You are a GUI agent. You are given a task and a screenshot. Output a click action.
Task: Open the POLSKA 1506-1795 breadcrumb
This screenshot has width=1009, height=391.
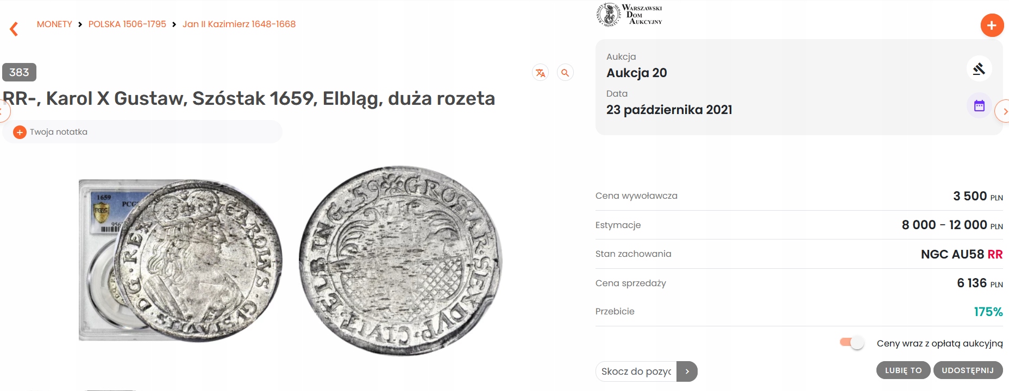point(127,24)
